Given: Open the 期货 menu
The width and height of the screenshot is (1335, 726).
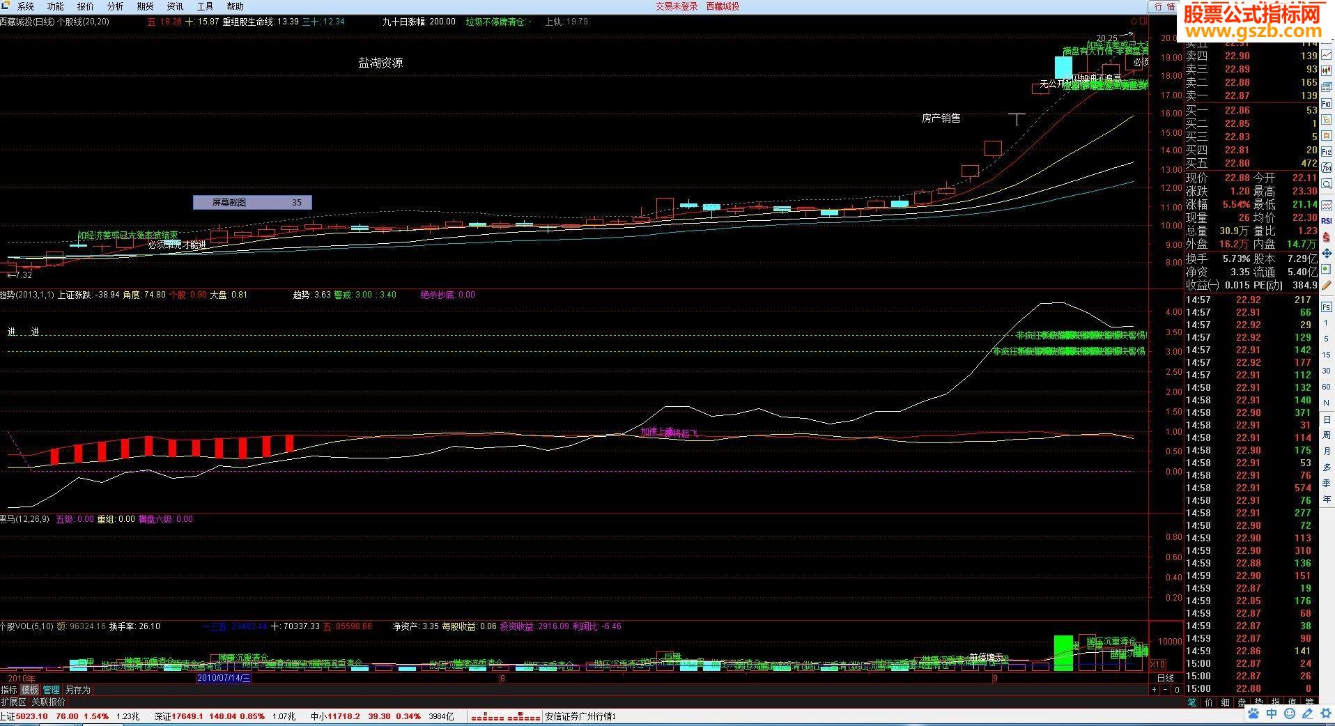Looking at the screenshot, I should coord(145,6).
